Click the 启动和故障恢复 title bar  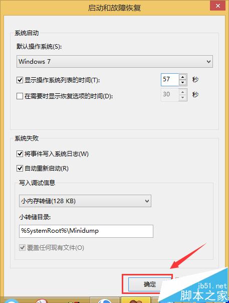[x=114, y=8]
